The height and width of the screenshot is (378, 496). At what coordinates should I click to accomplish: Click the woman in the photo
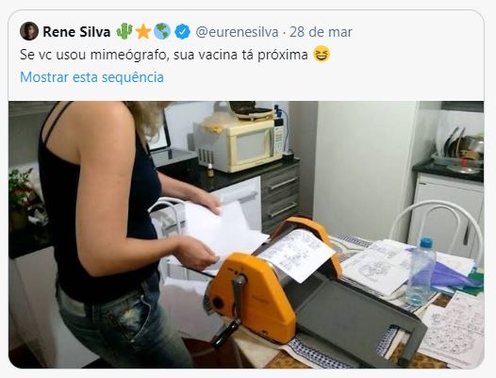[x=117, y=234]
